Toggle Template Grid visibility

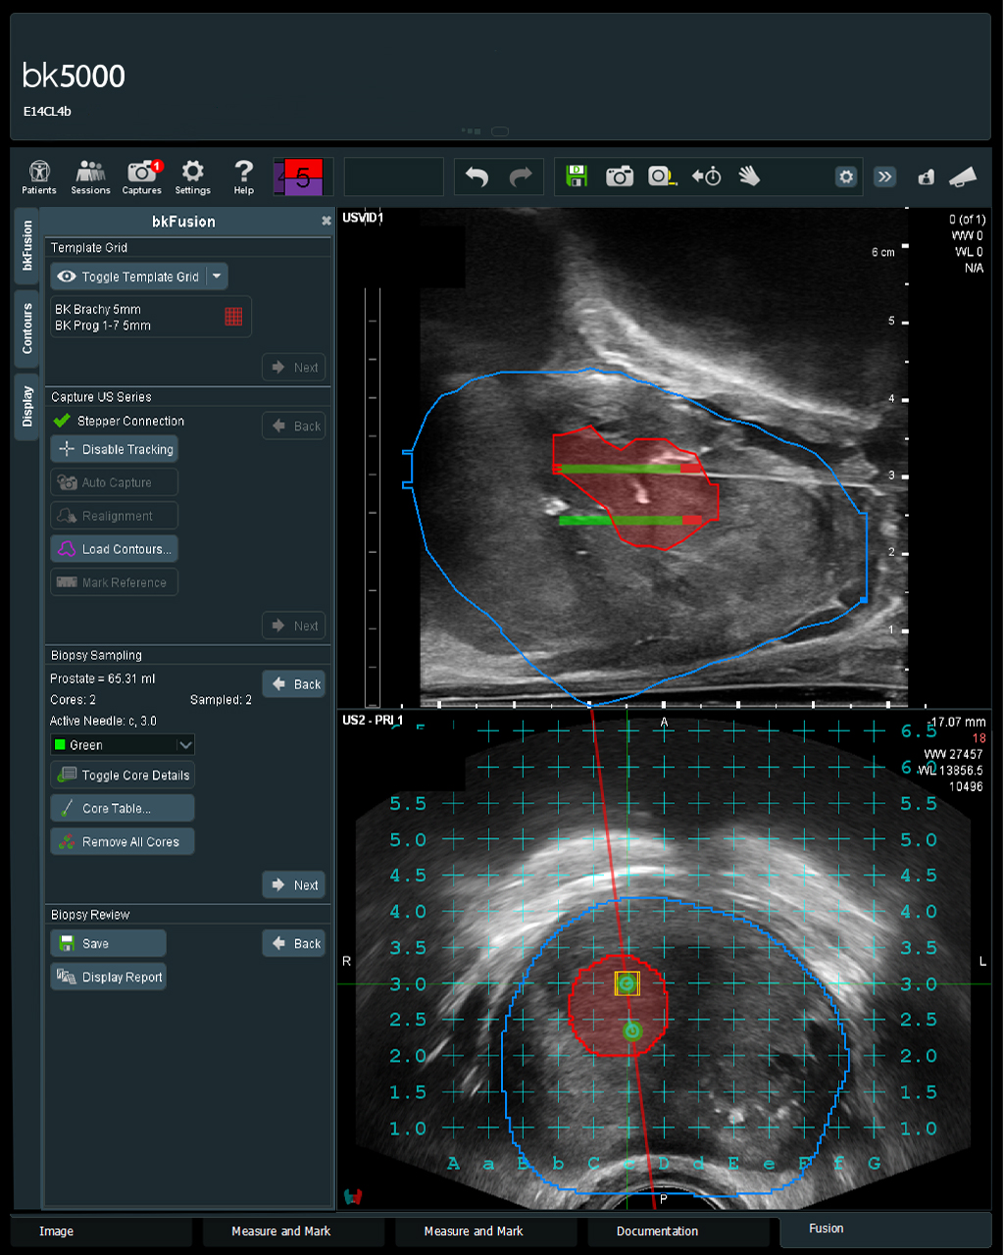128,277
